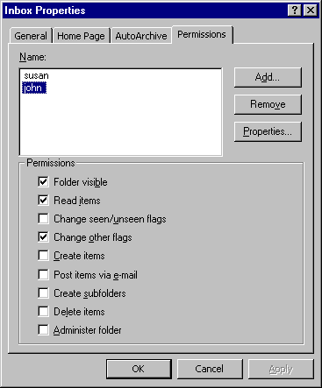Check the Create items checkbox
This screenshot has width=322, height=388.
(x=43, y=256)
